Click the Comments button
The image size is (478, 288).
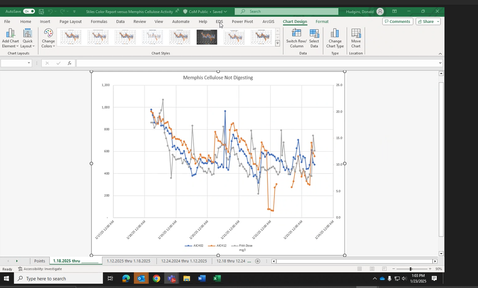coord(397,22)
